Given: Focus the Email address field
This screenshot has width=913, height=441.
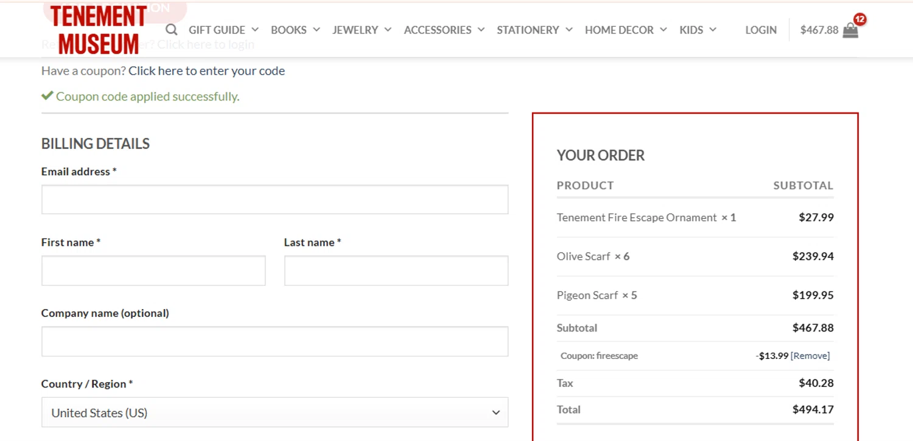Looking at the screenshot, I should click(275, 200).
